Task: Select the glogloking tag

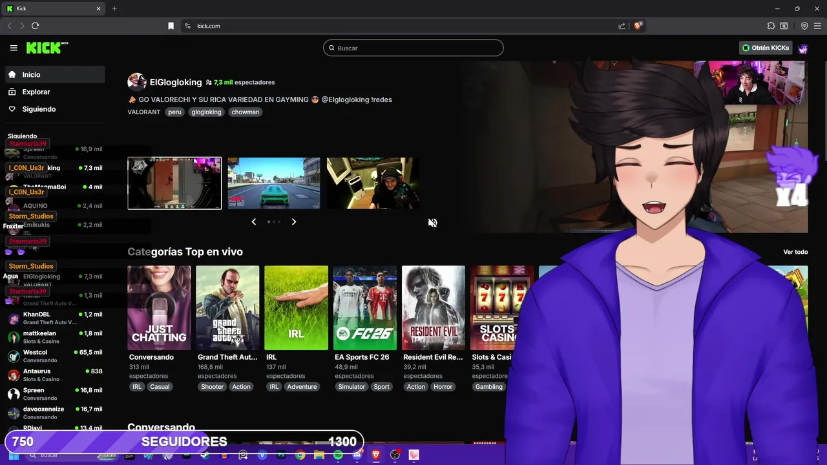Action: (x=206, y=112)
